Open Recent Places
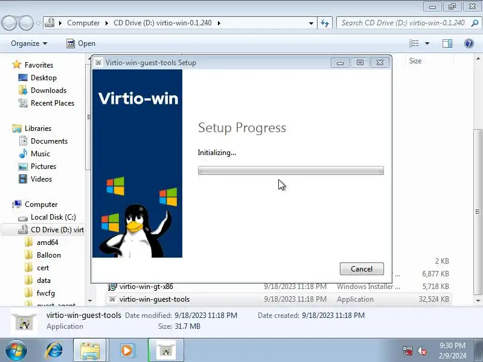The width and height of the screenshot is (483, 362). coord(53,103)
